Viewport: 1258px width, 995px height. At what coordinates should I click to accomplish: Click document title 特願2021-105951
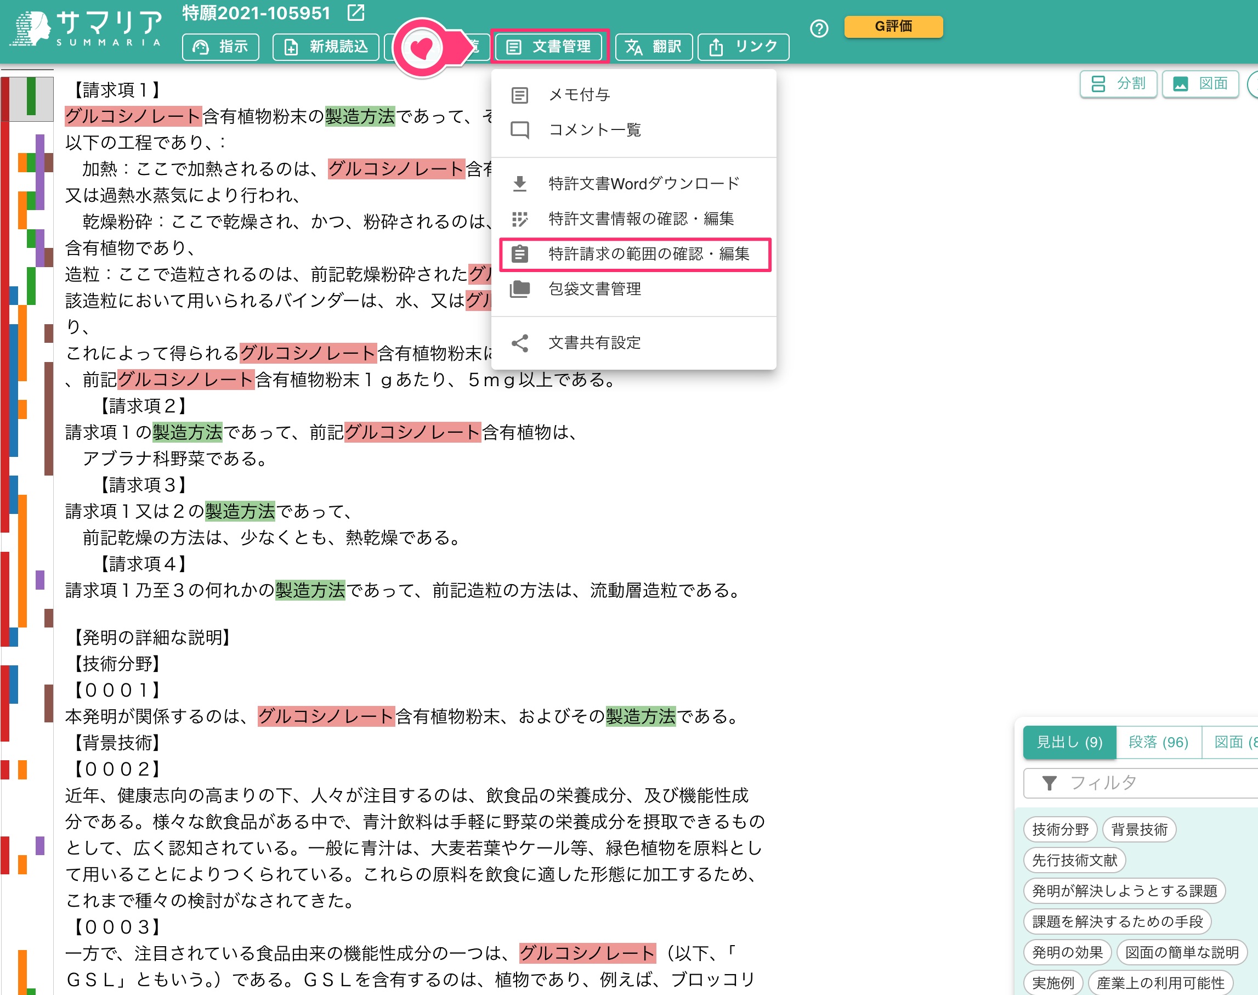tap(256, 13)
